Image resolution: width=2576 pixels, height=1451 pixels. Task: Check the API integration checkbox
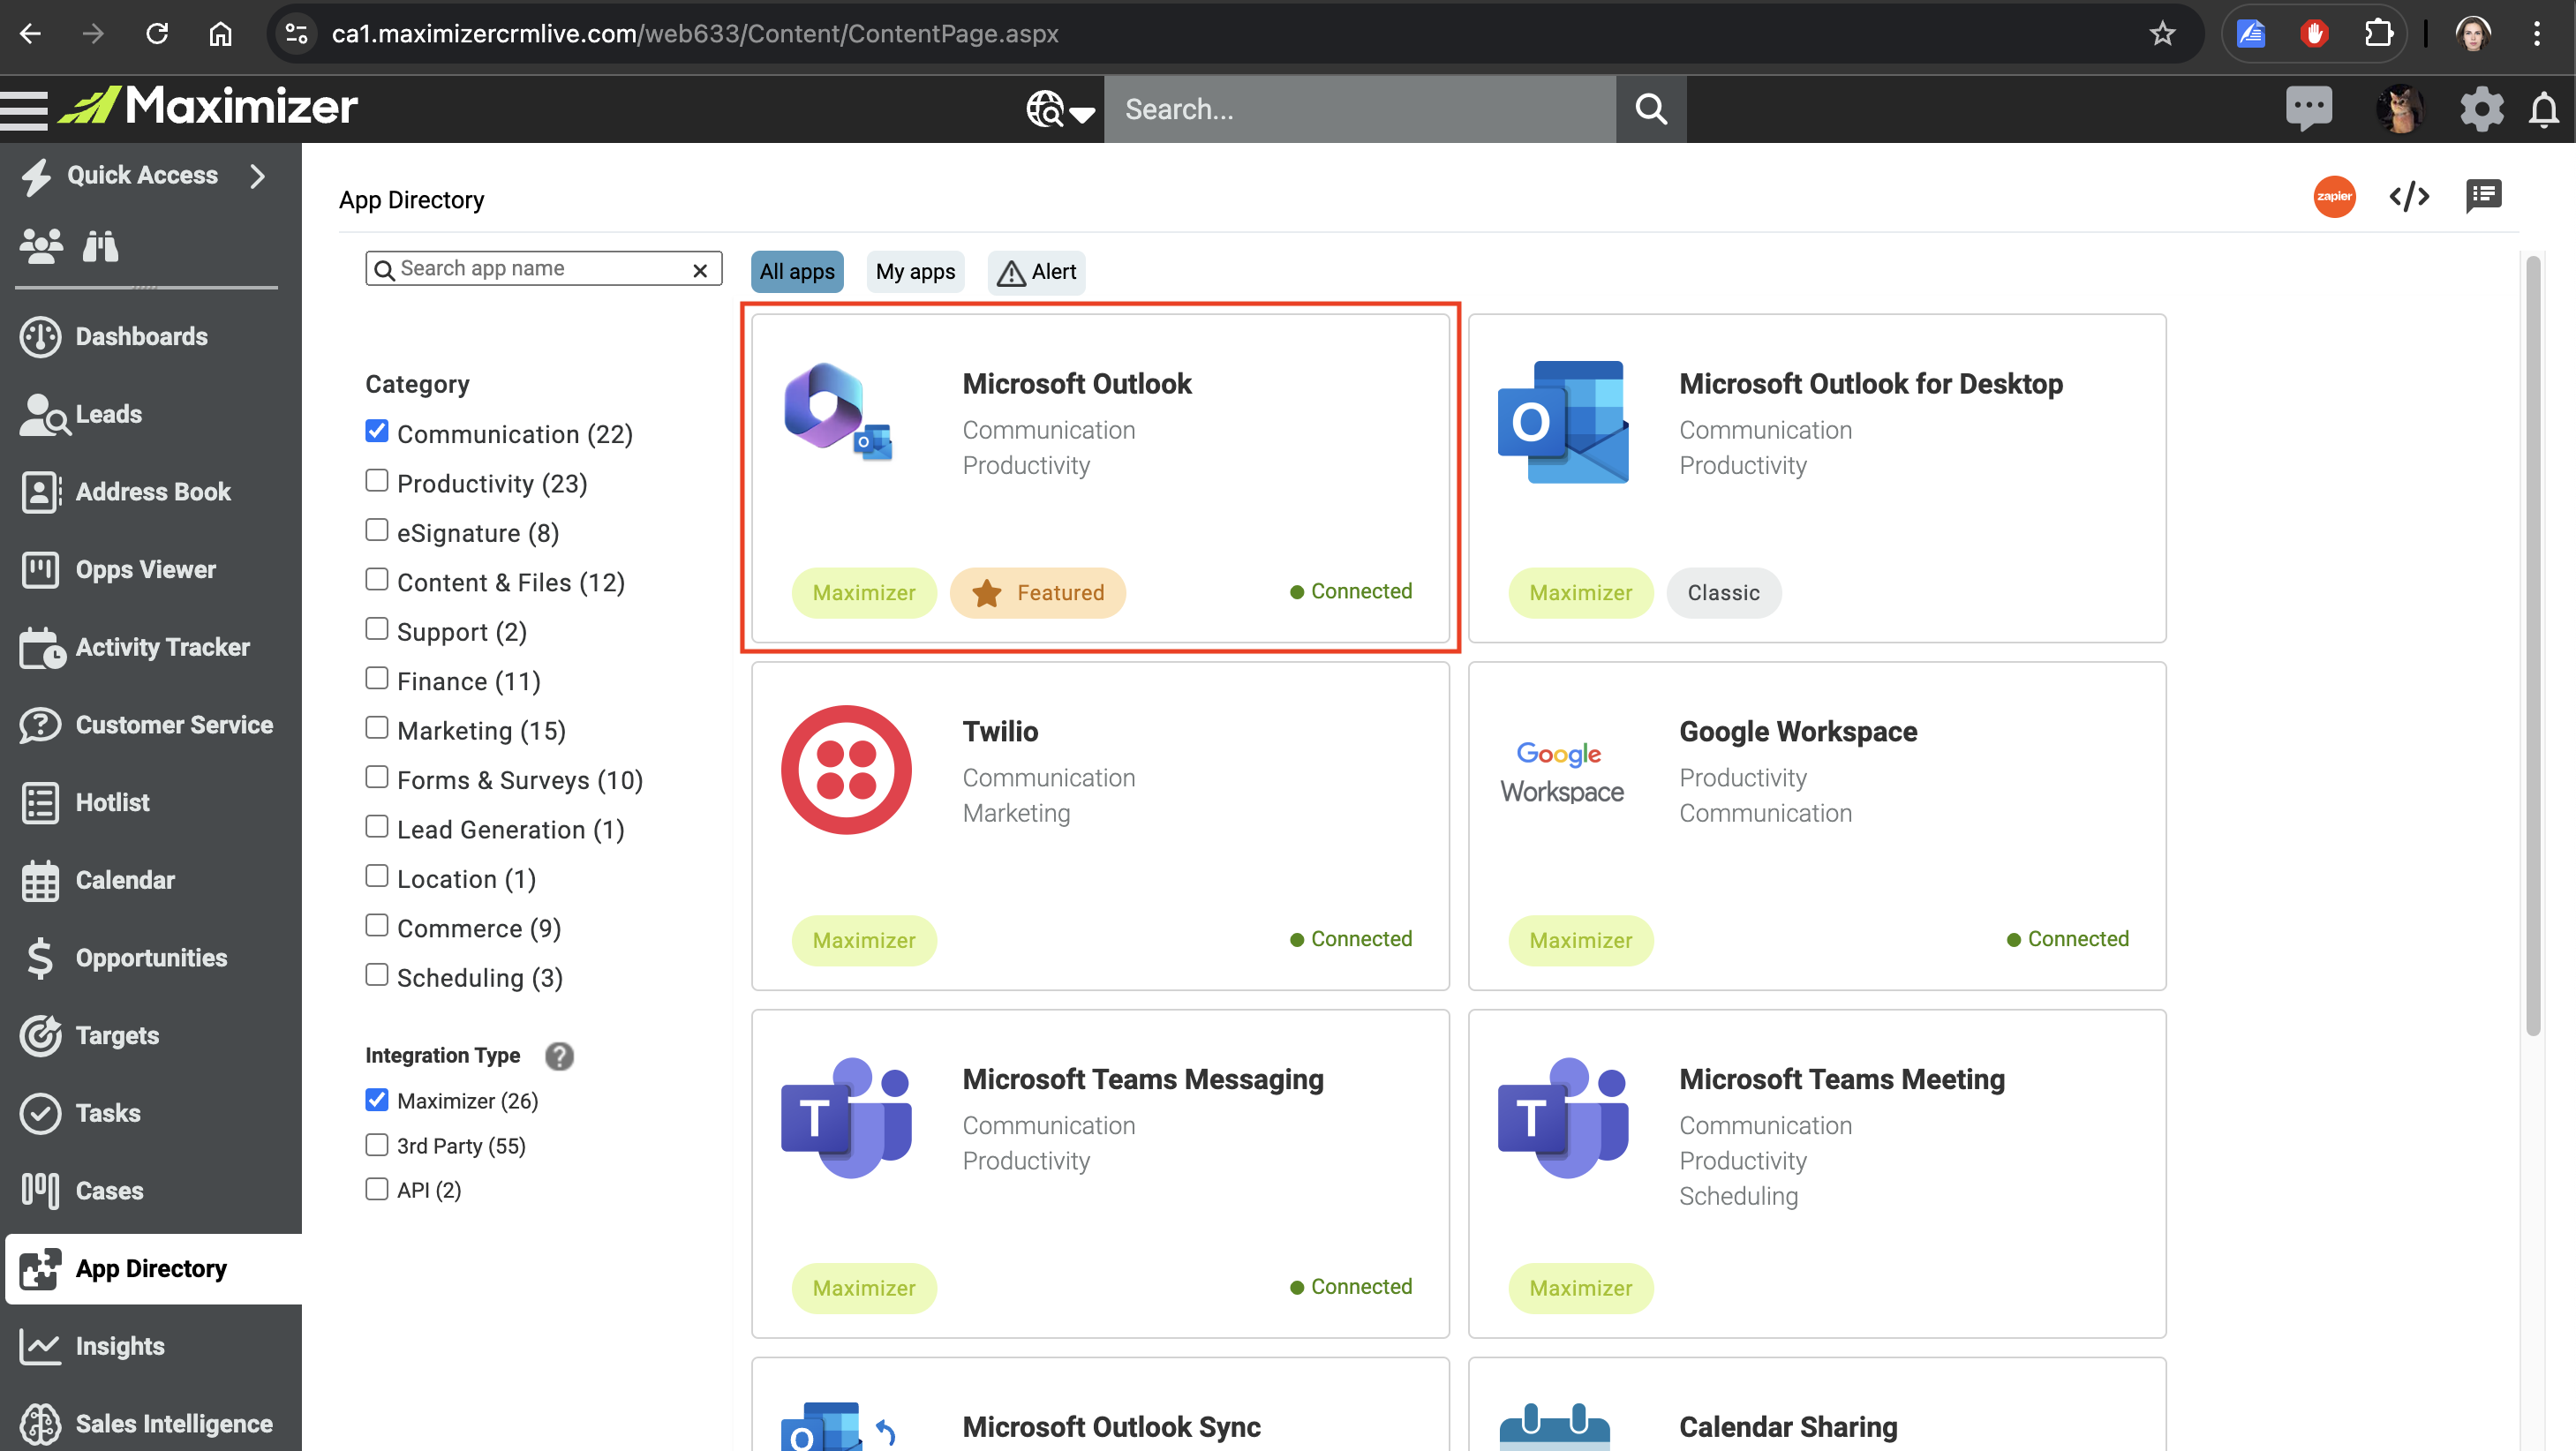[377, 1189]
